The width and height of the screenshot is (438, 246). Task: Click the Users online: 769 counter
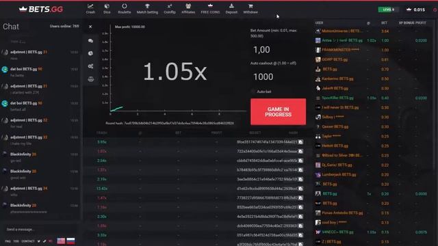click(64, 26)
